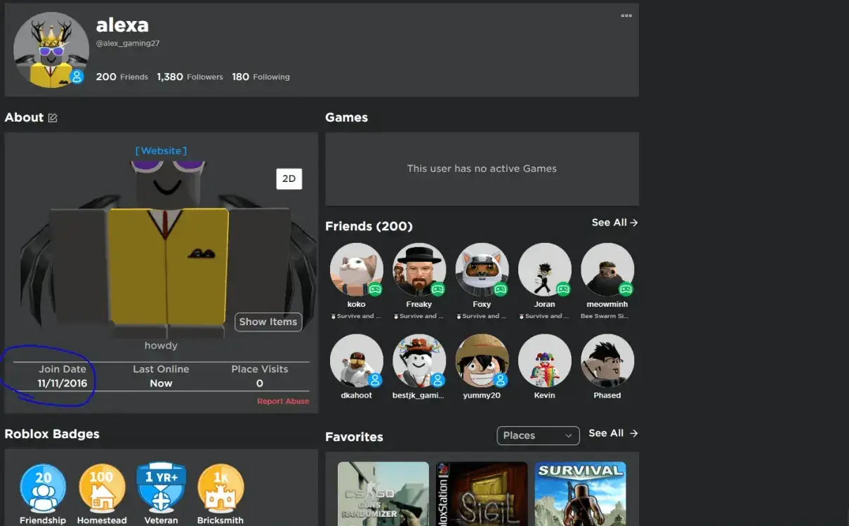This screenshot has height=526, width=849.
Task: Click the online status icon on yummy20
Action: click(501, 380)
